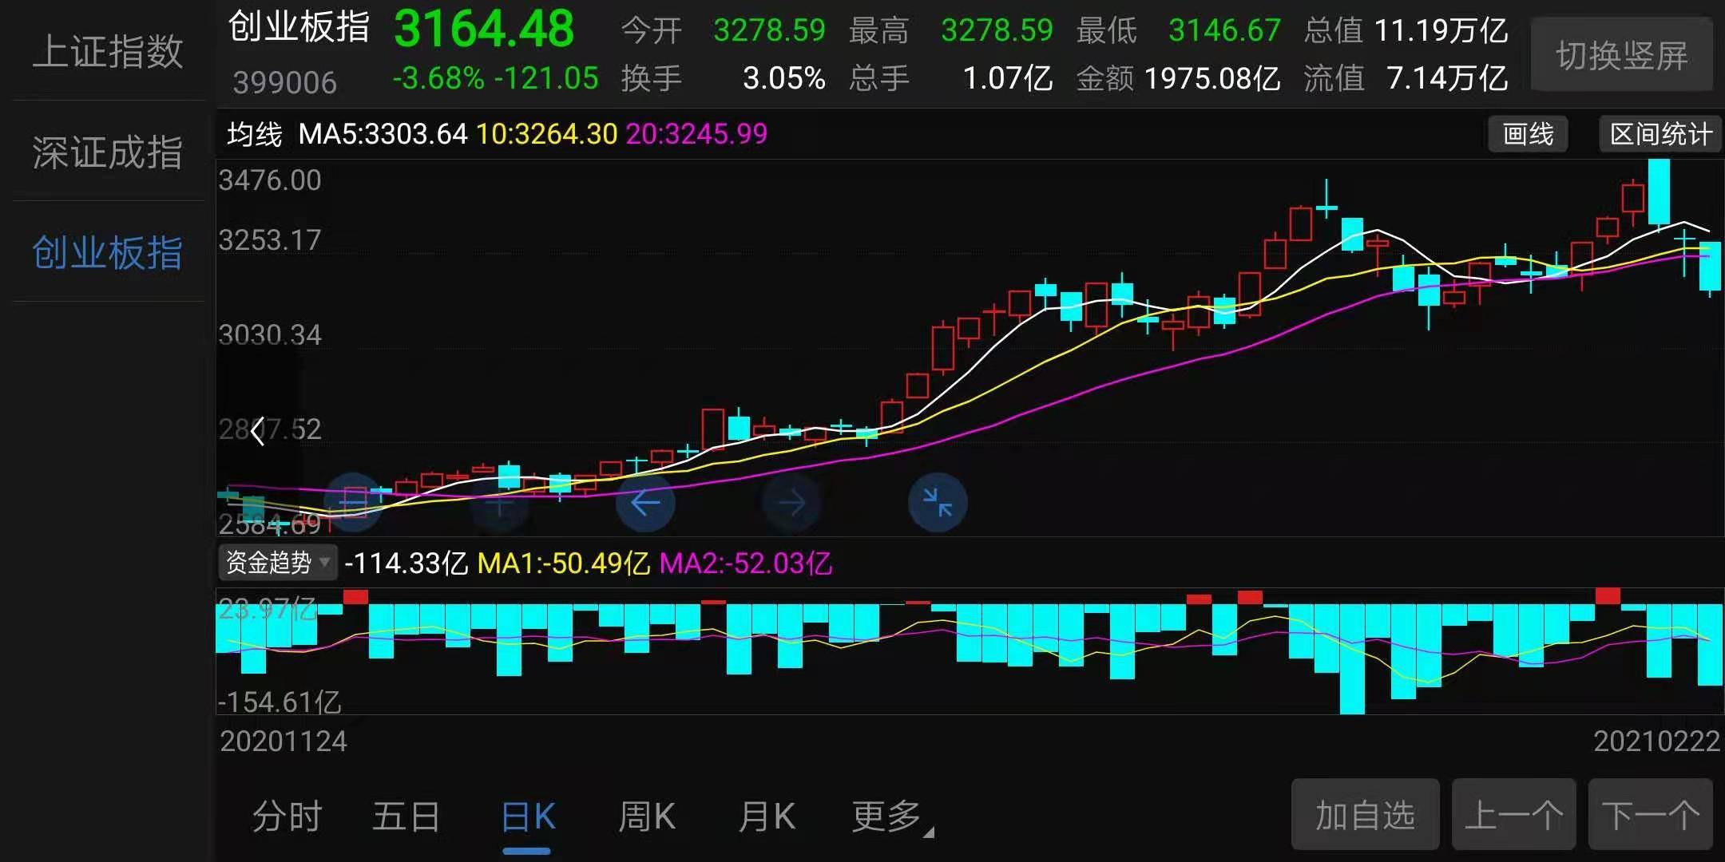Select the 月K tab

coord(767,817)
